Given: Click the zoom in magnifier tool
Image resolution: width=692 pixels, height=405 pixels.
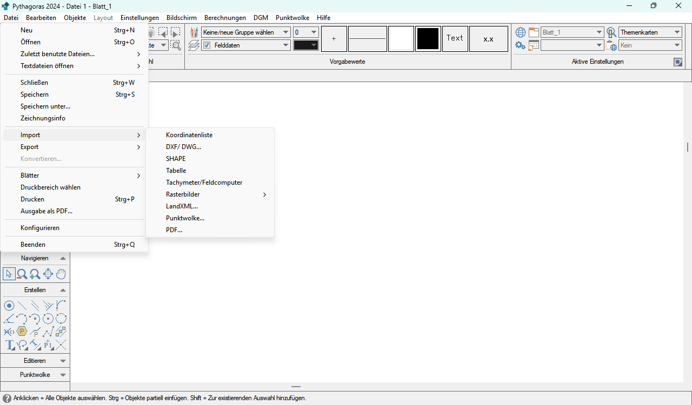Looking at the screenshot, I should [35, 274].
